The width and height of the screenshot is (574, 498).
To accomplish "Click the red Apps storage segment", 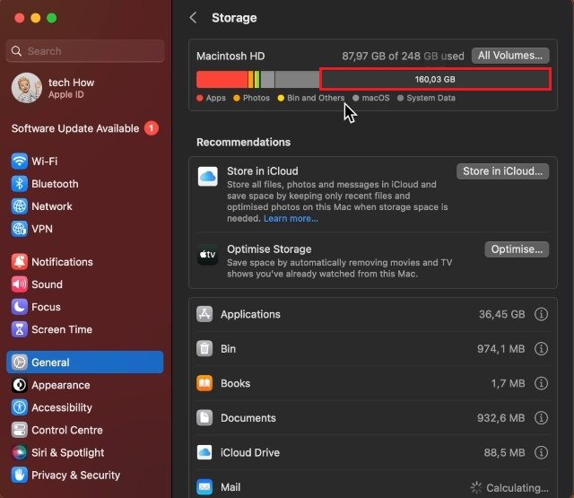I will 221,79.
